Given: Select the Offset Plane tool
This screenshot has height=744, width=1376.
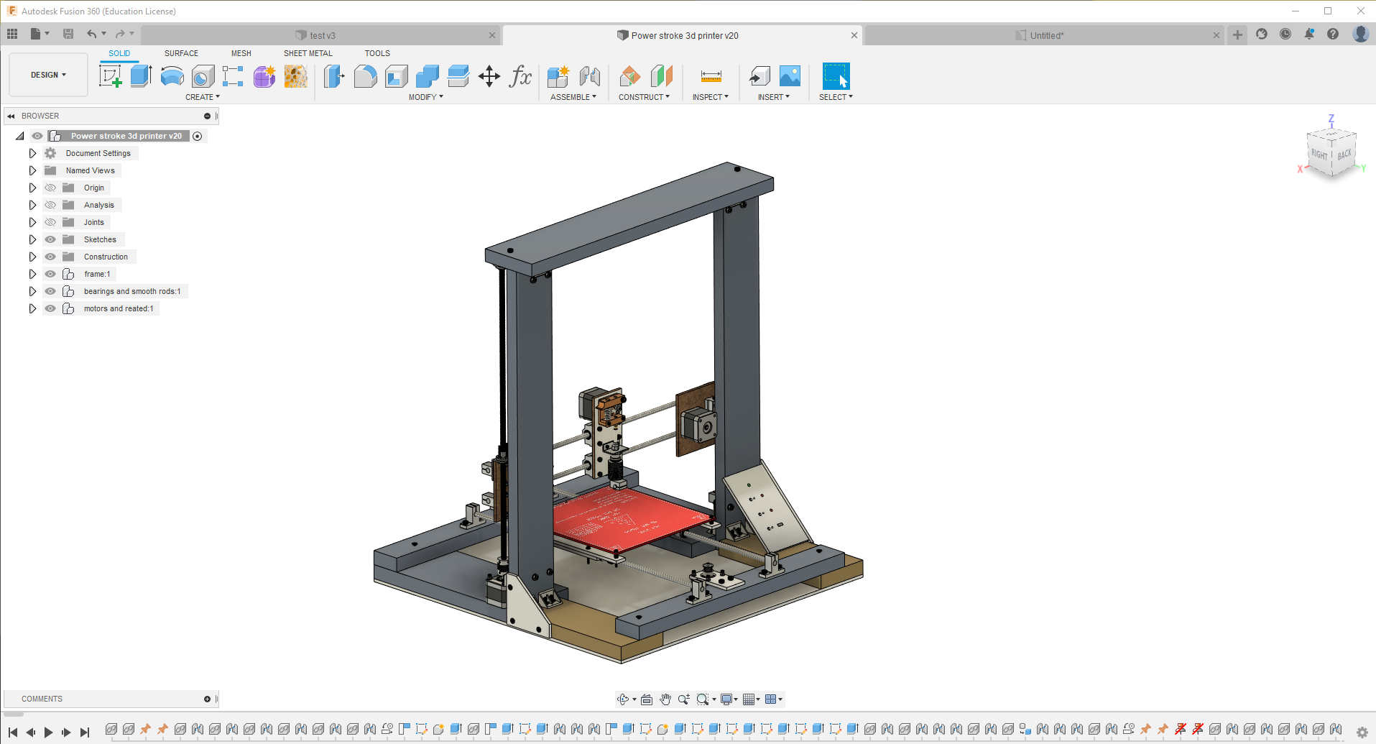Looking at the screenshot, I should [629, 76].
